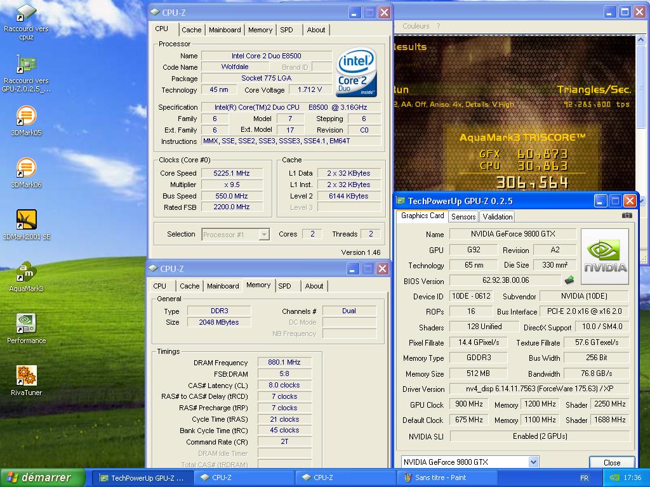Open Mainboard tab in upper CPU-Z
Image resolution: width=650 pixels, height=487 pixels.
[x=225, y=30]
